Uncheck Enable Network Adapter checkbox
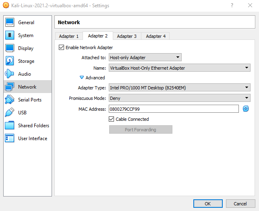 coord(62,48)
